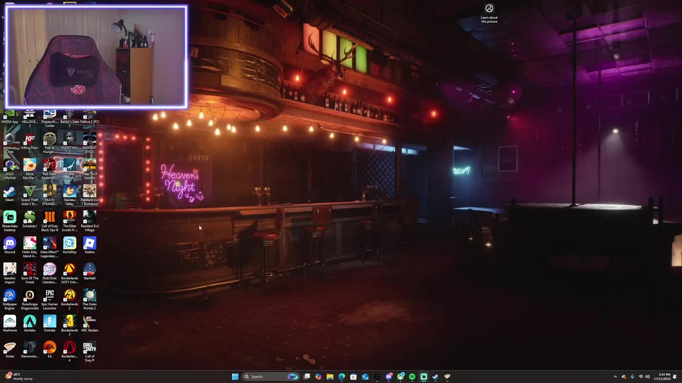Open the Steam desktop shortcut

[x=10, y=194]
